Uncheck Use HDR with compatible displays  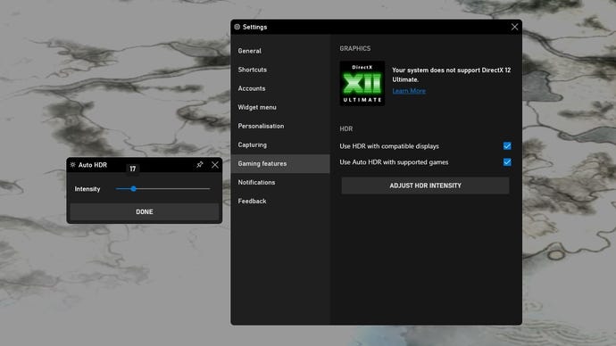(x=507, y=146)
